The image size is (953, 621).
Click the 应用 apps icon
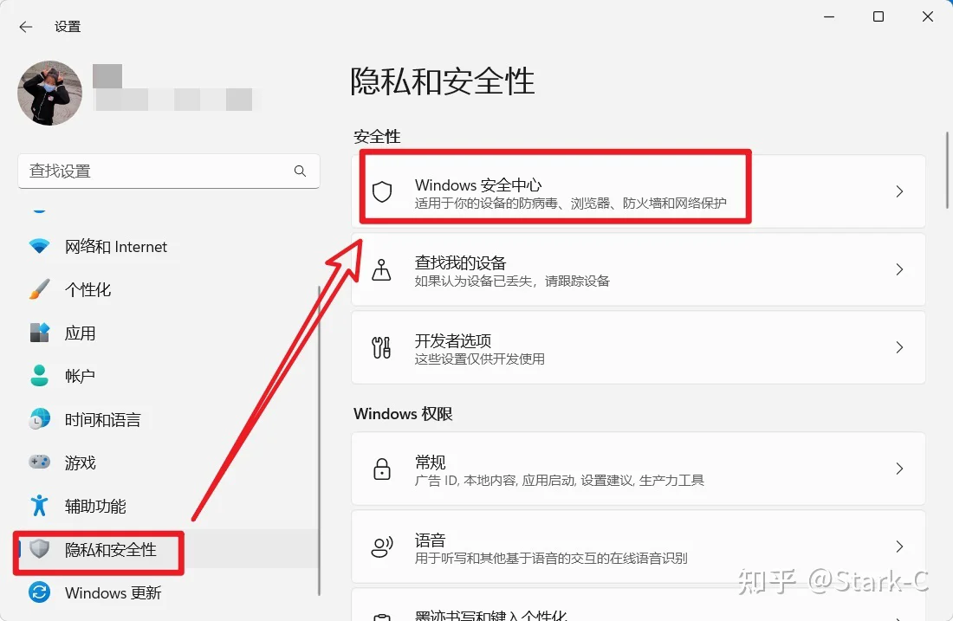pyautogui.click(x=40, y=333)
